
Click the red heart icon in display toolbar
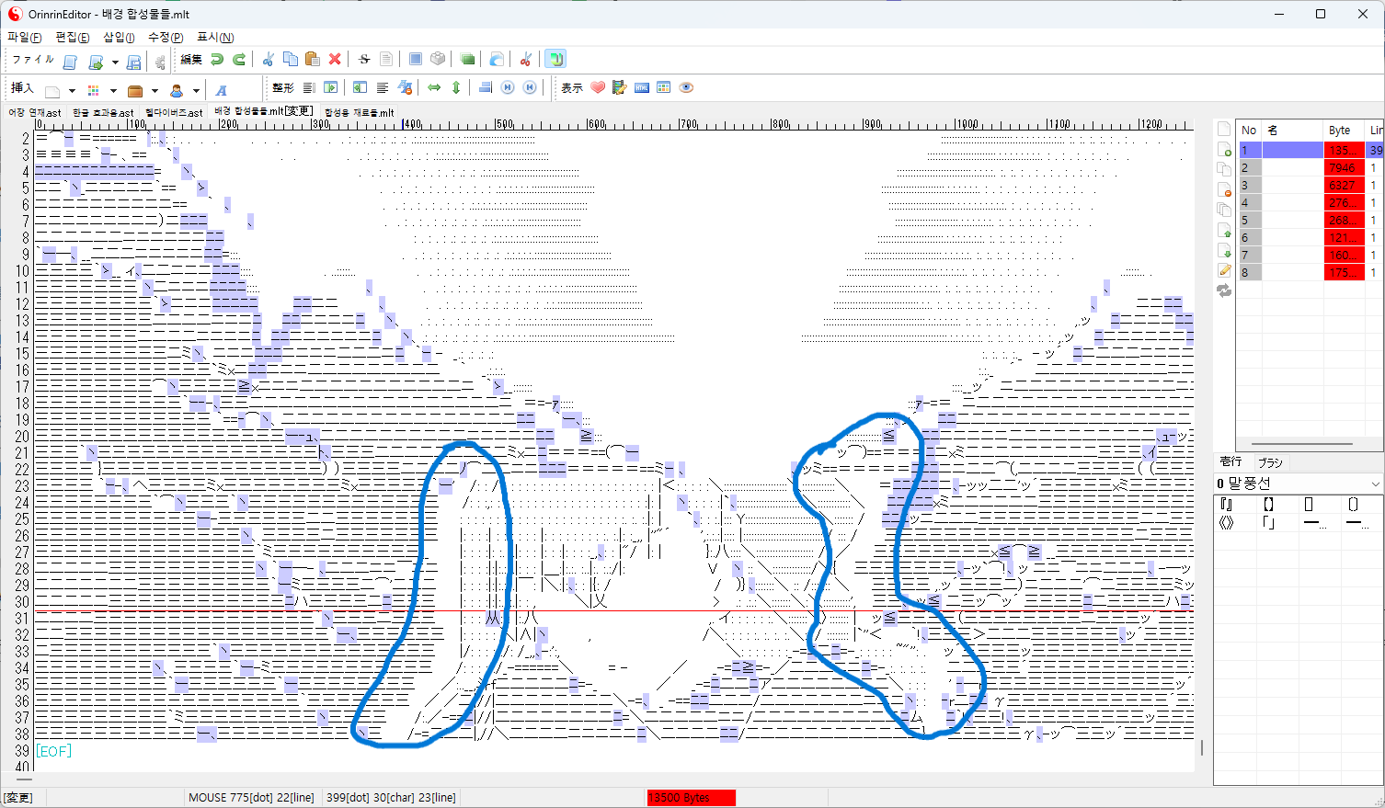(598, 88)
